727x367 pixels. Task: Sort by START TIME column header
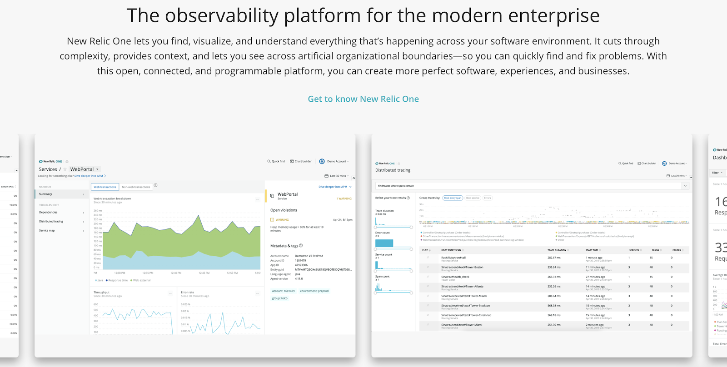pyautogui.click(x=593, y=250)
